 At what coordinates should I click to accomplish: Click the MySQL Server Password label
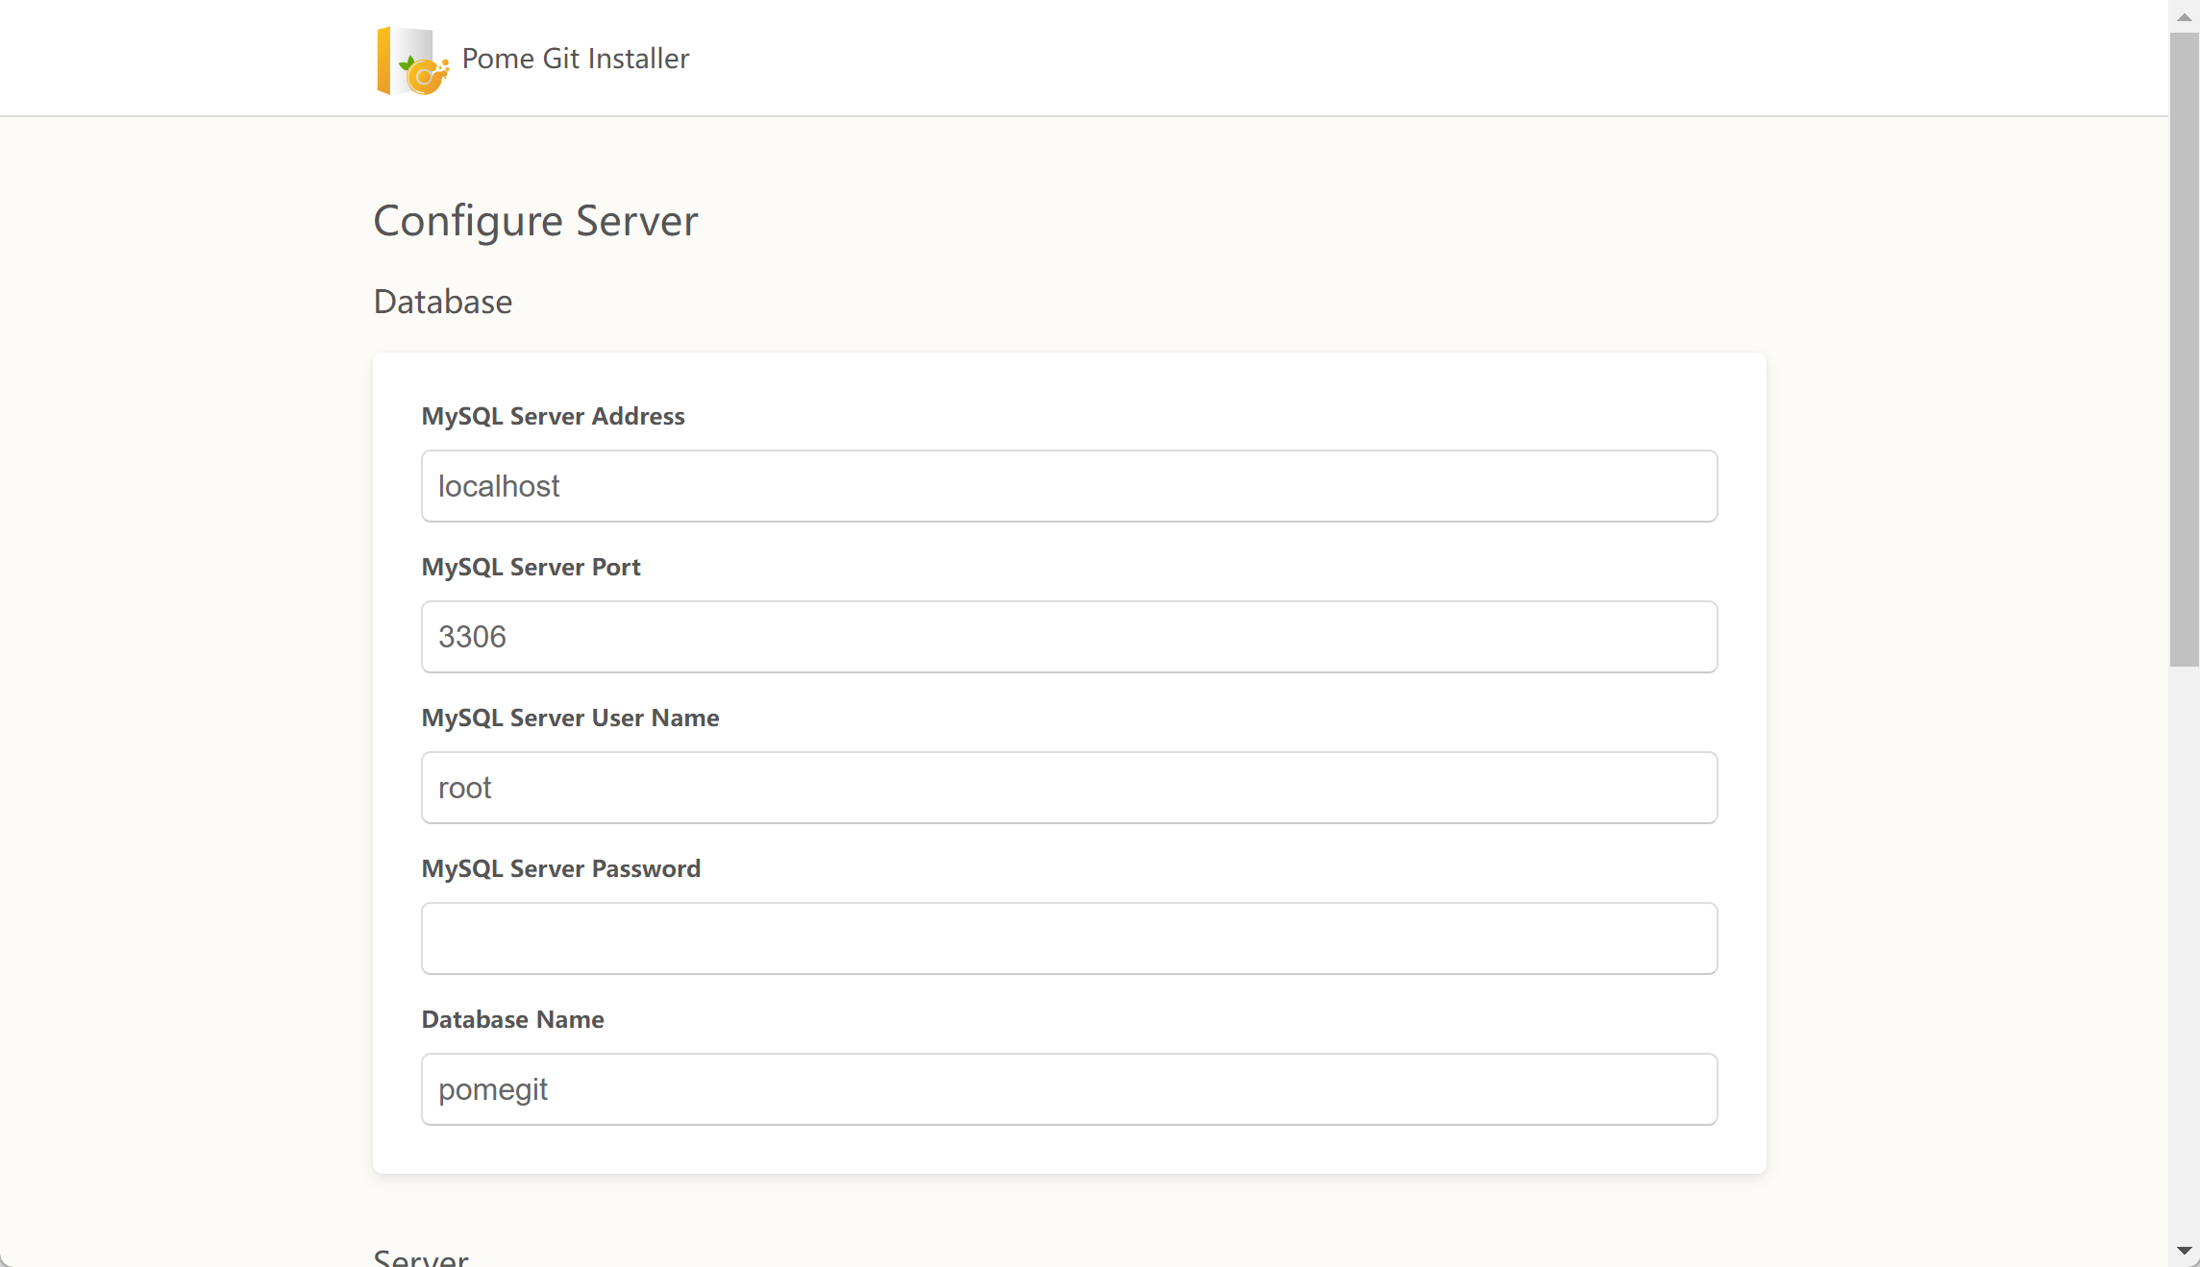560,868
